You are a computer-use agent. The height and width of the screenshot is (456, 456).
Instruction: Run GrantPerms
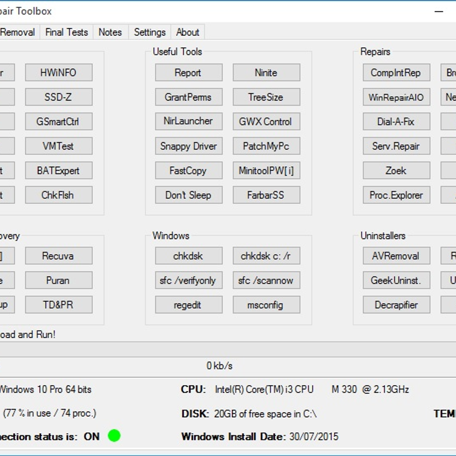coord(188,97)
